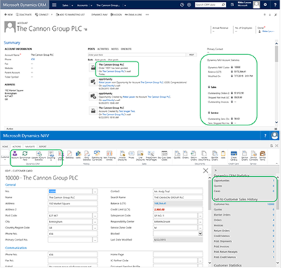This screenshot has width=281, height=268.
Task: Open recently viewed items clock icon in CRM
Action: (x=182, y=5)
